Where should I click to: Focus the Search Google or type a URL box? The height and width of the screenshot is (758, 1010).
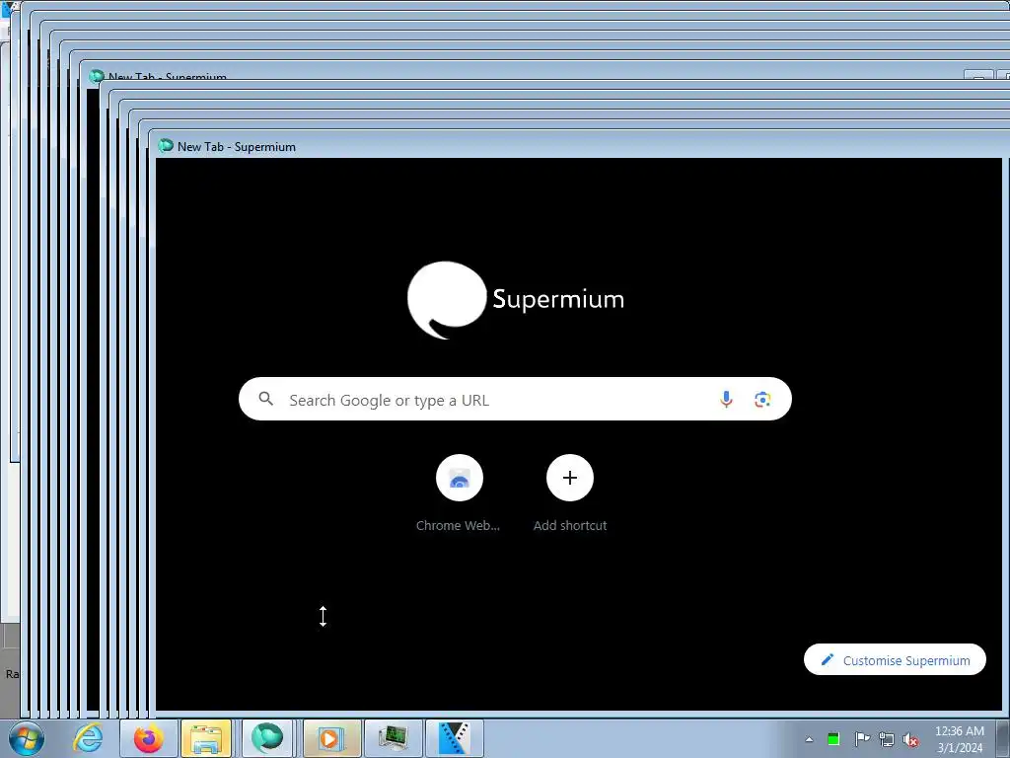[x=515, y=400]
